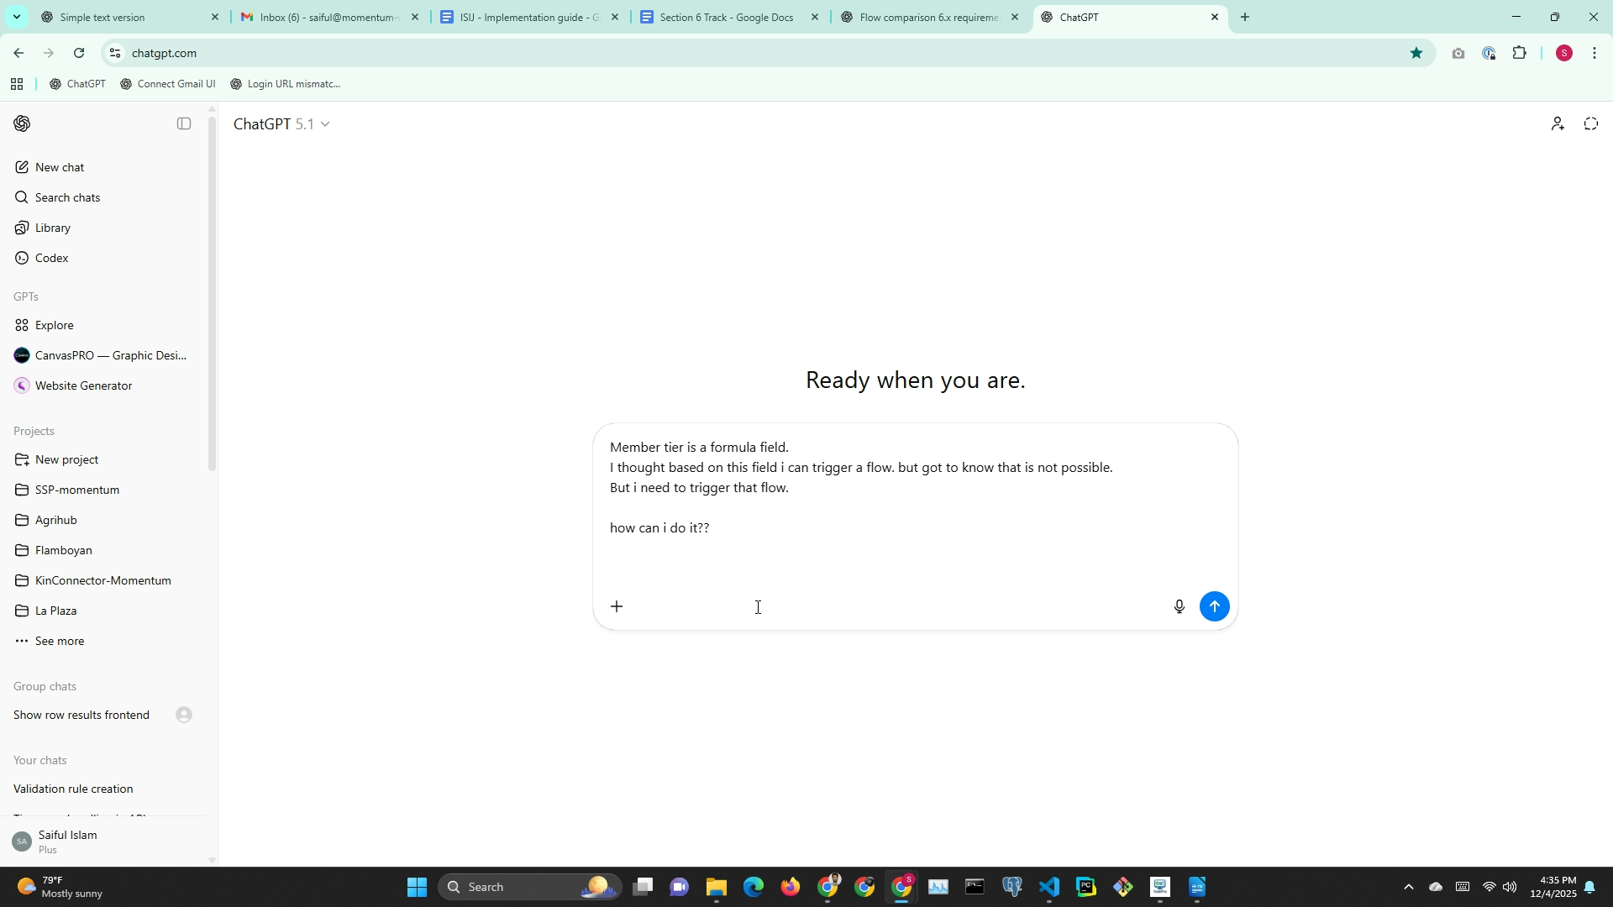Image resolution: width=1613 pixels, height=907 pixels.
Task: Open temporary chat icon at top right
Action: (1590, 123)
